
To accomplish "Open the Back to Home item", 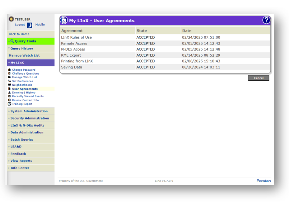I will [x=19, y=34].
